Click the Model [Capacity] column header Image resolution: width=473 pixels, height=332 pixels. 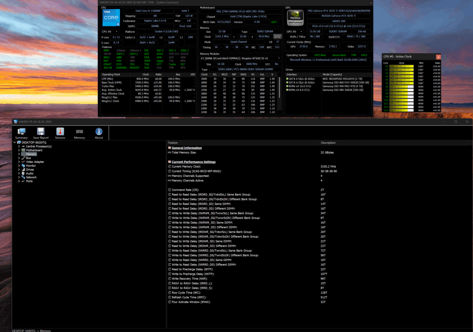[x=346, y=74]
